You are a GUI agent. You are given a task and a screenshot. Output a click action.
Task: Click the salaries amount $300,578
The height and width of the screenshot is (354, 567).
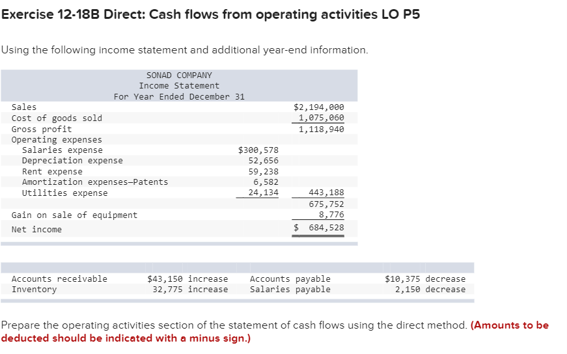tap(258, 150)
